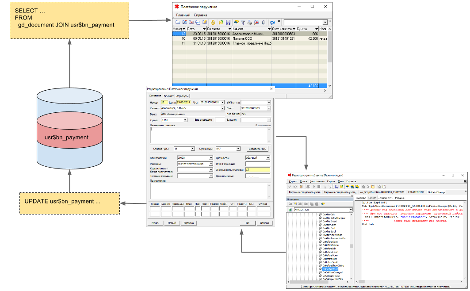Screen dimensions: 470x291
Task: Switch to the CREATEFIELDS script tab
Action: (x=416, y=192)
